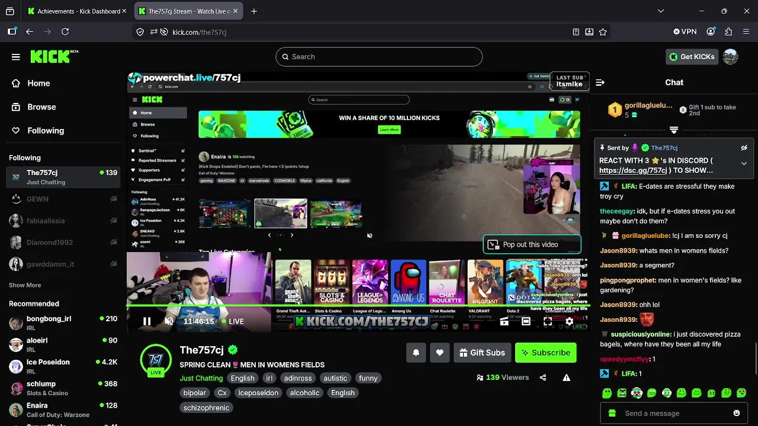
Task: Open Enaira recommended channel
Action: point(62,410)
